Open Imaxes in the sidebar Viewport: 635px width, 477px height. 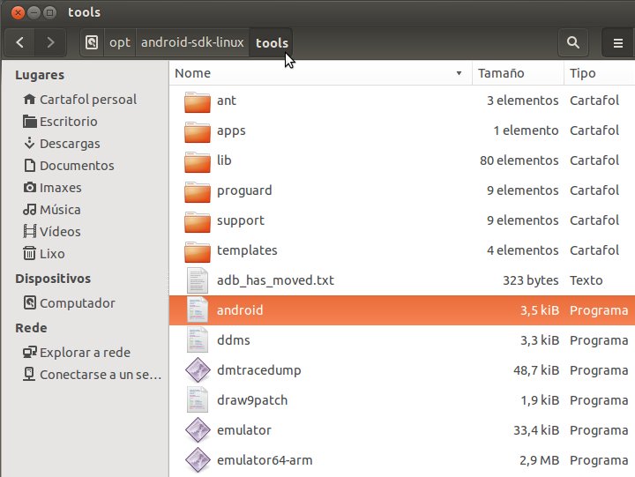pos(52,188)
